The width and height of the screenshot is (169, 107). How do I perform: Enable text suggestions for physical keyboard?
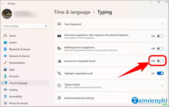pos(160,36)
